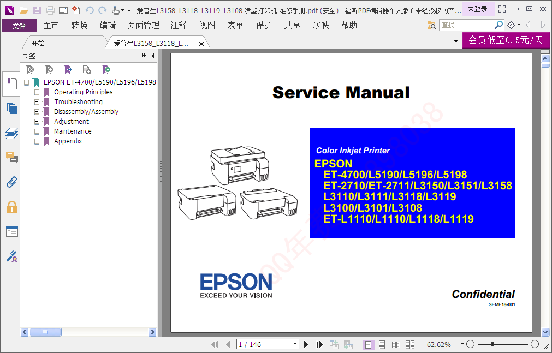Open the zoom percentage dropdown
This screenshot has height=353, width=552.
tap(461, 344)
